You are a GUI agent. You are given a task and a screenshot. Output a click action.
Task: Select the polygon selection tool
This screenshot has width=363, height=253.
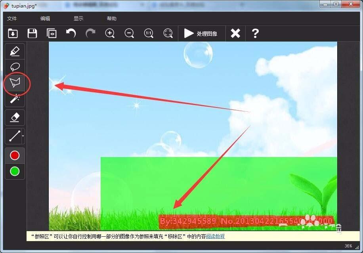click(x=14, y=82)
